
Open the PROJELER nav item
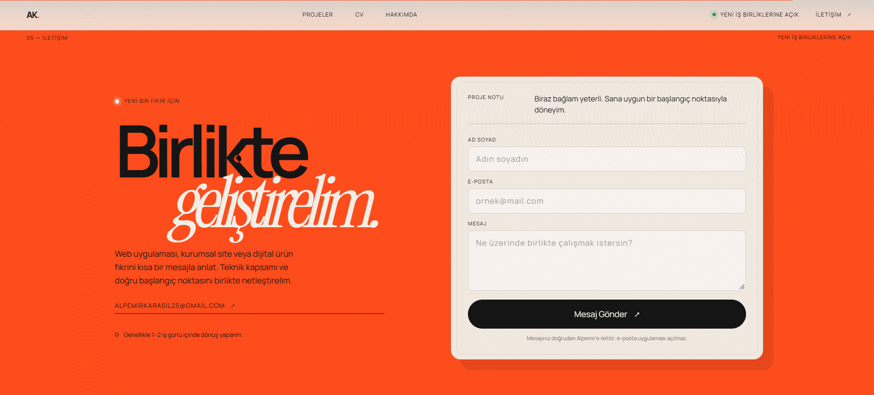317,15
